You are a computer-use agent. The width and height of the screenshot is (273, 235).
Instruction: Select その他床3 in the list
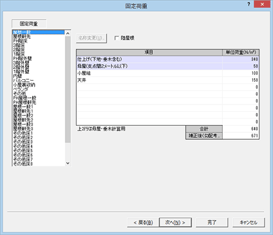[39, 142]
